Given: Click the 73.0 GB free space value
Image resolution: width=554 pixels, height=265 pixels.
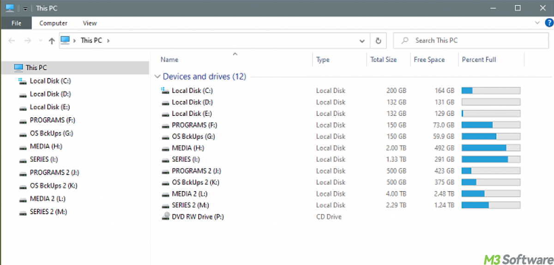Looking at the screenshot, I should point(444,125).
